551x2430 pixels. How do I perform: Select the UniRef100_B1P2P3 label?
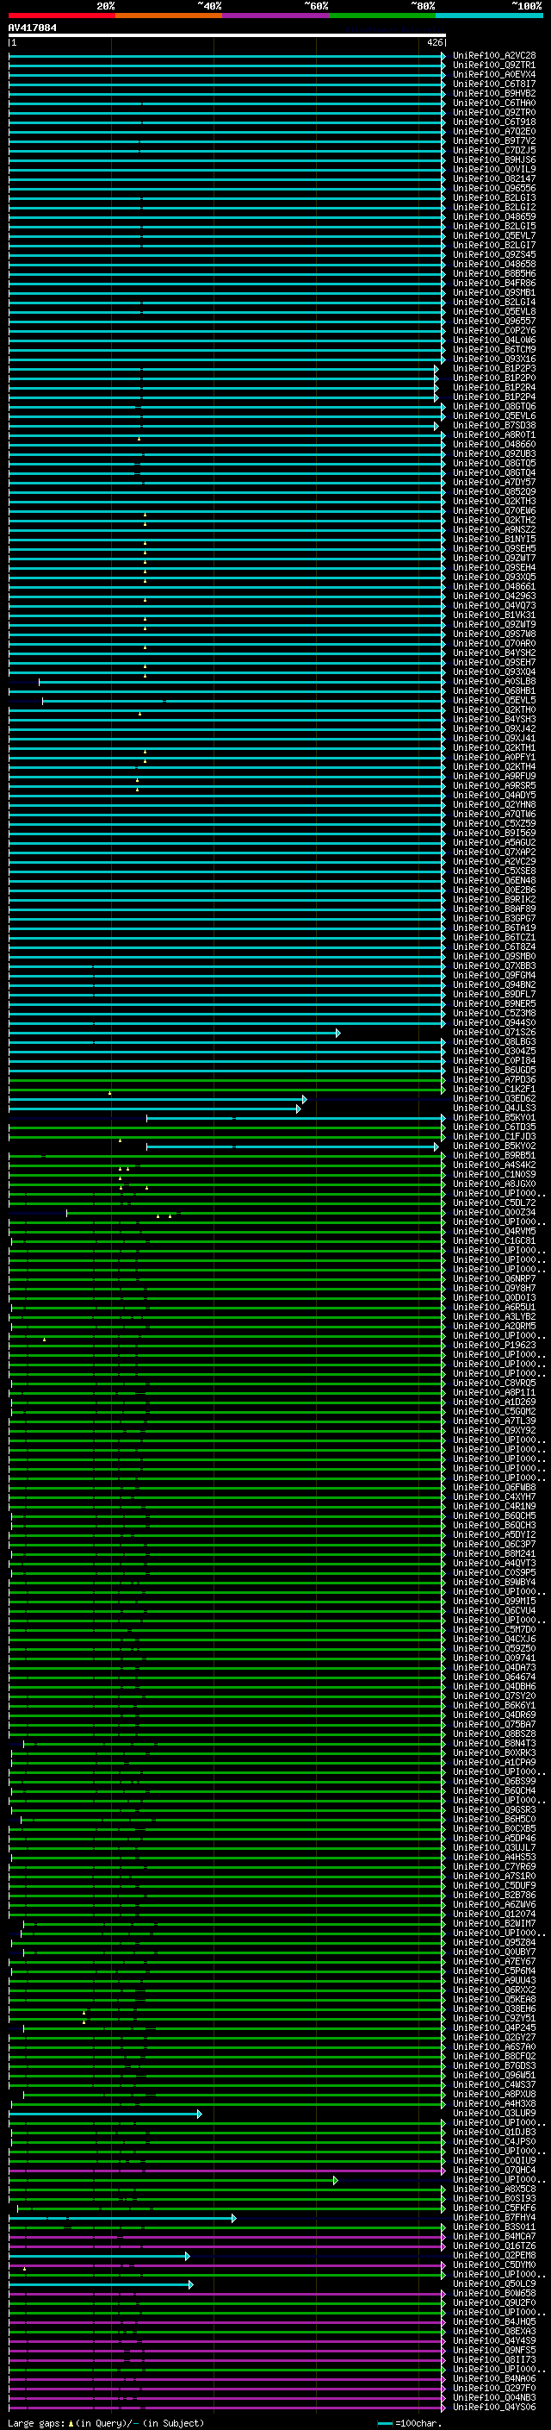pyautogui.click(x=493, y=369)
